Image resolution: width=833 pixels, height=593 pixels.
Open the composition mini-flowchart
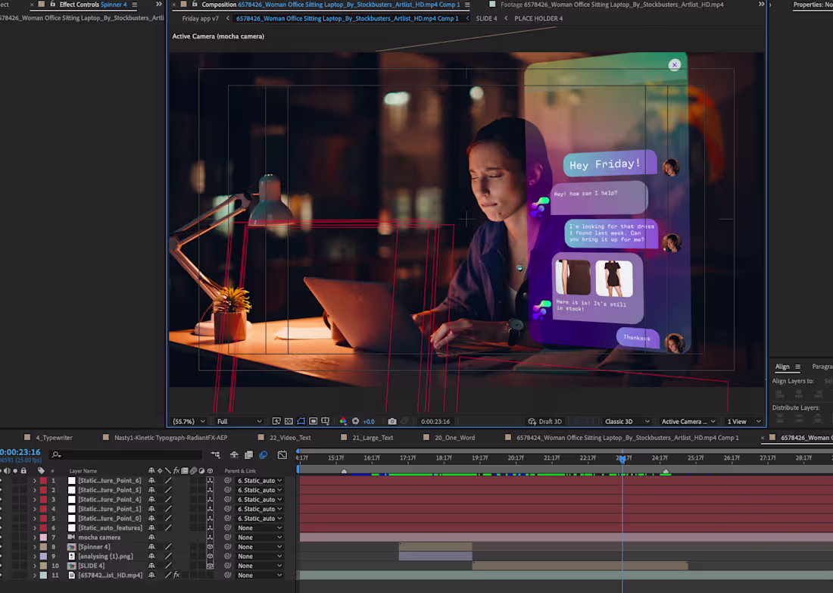(x=214, y=455)
